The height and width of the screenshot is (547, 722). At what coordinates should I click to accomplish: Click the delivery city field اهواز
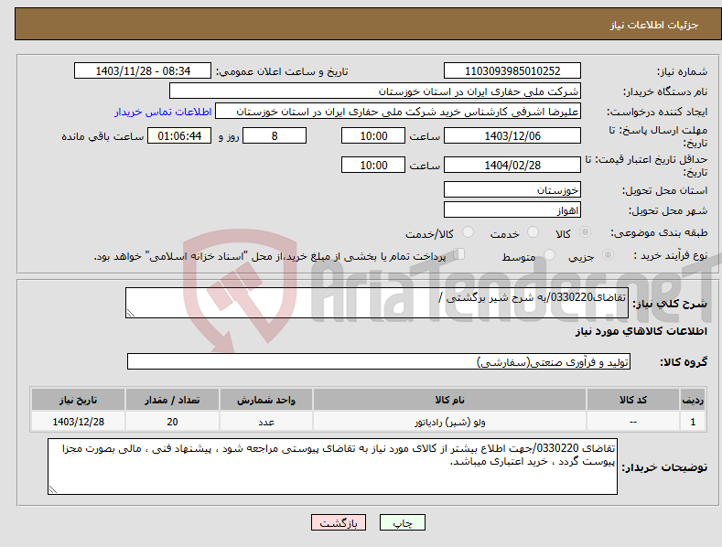[x=512, y=210]
